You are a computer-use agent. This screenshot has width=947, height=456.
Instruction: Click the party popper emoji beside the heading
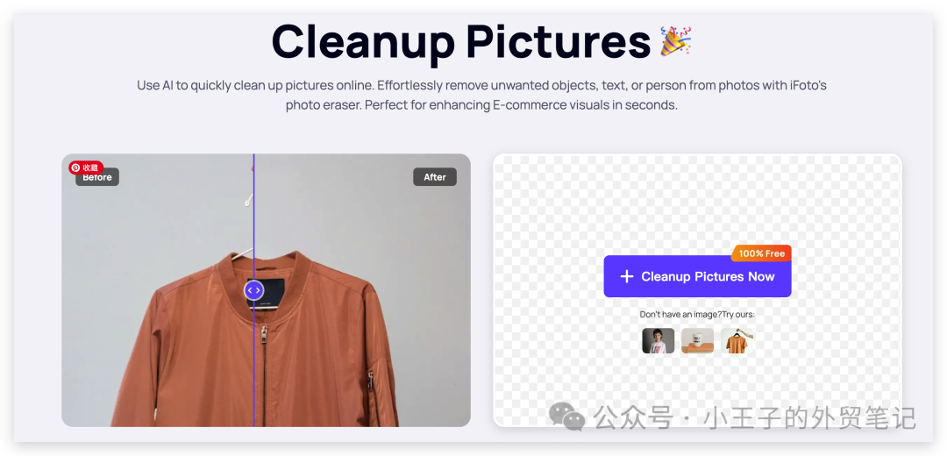tap(675, 41)
